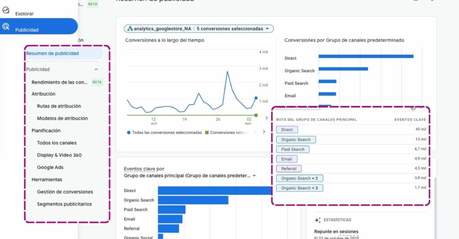Click the Publicidad sidebar icon

tap(6, 26)
